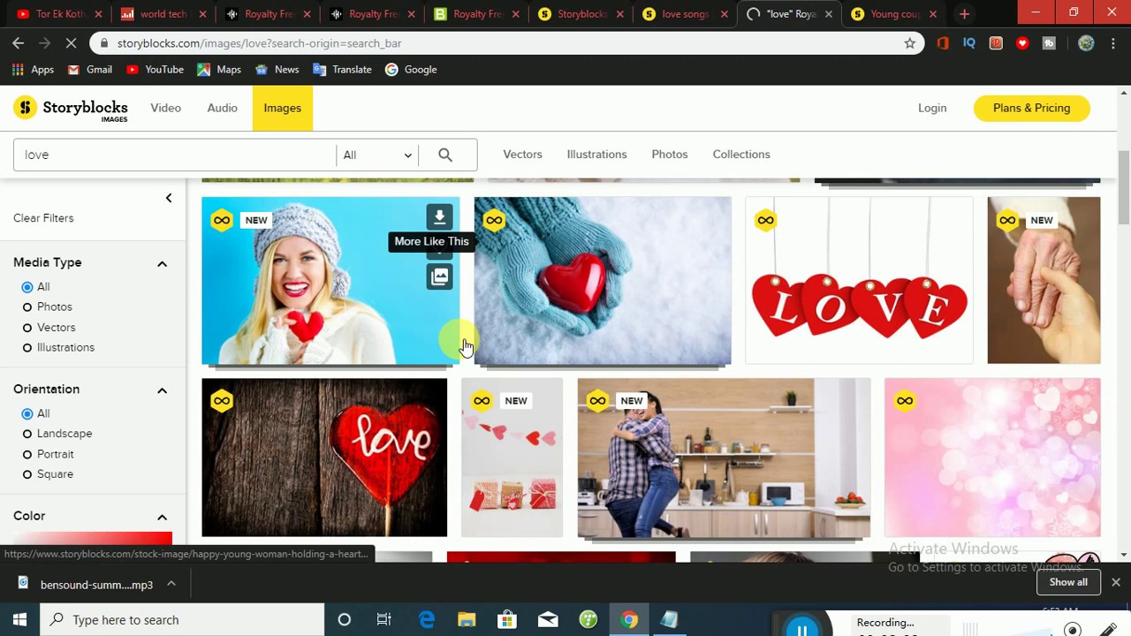Click the love search input field
Image resolution: width=1131 pixels, height=636 pixels.
(x=175, y=155)
